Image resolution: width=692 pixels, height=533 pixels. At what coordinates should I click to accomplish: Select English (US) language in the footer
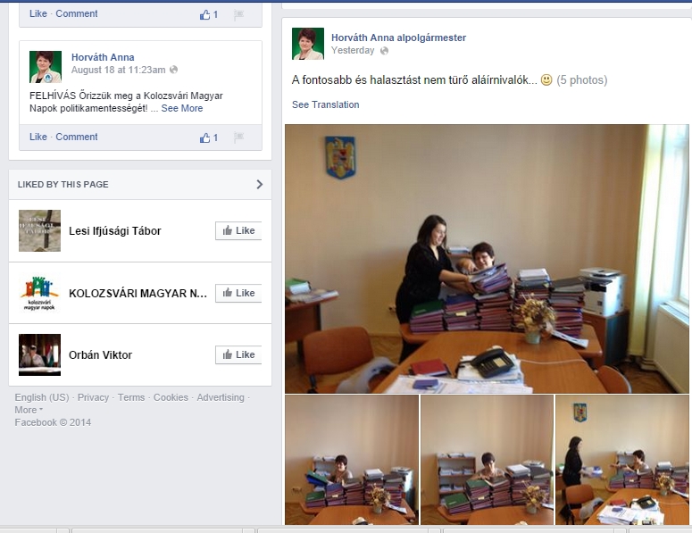pos(42,397)
